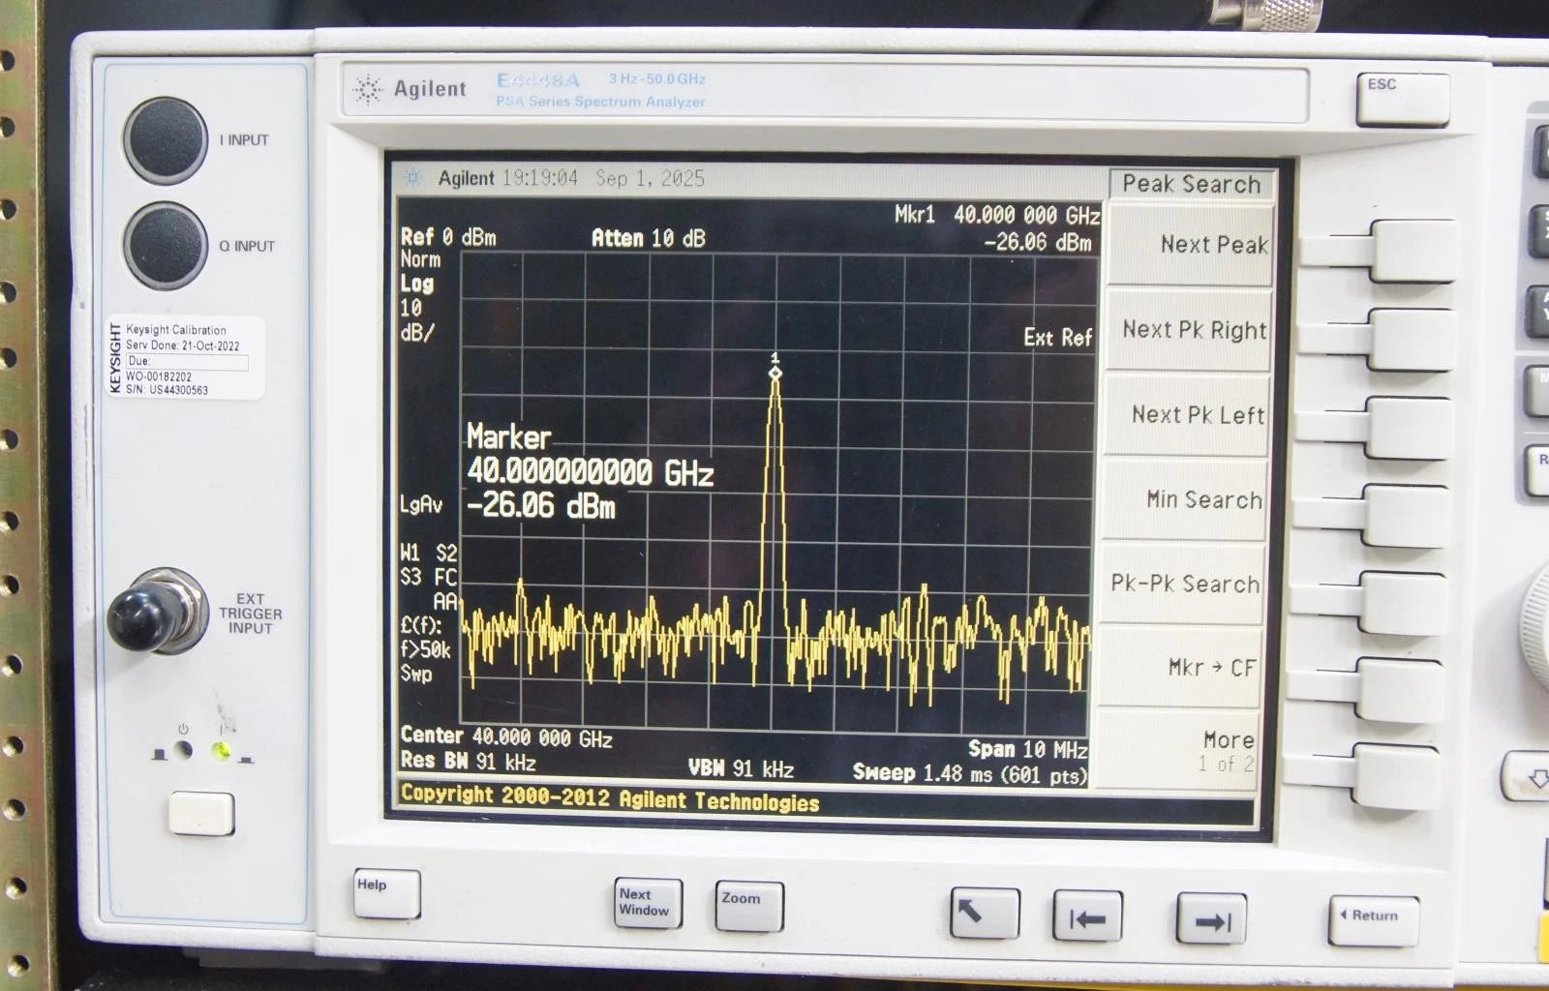Click the Keysight Calibration sticker
Screen dimensions: 1549x991
pyautogui.click(x=184, y=358)
